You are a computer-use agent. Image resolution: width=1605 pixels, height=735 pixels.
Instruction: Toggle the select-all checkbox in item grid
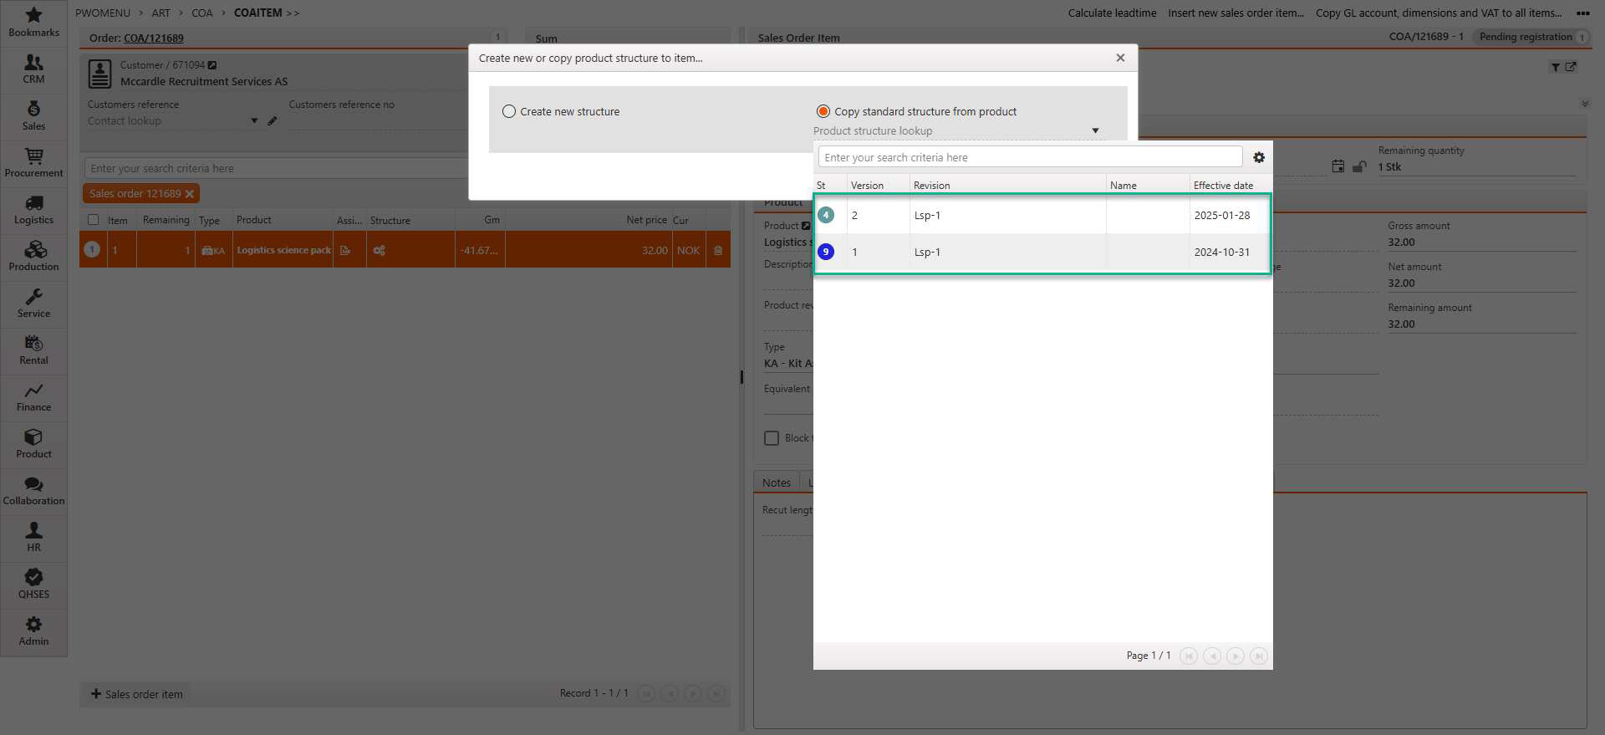coord(93,220)
